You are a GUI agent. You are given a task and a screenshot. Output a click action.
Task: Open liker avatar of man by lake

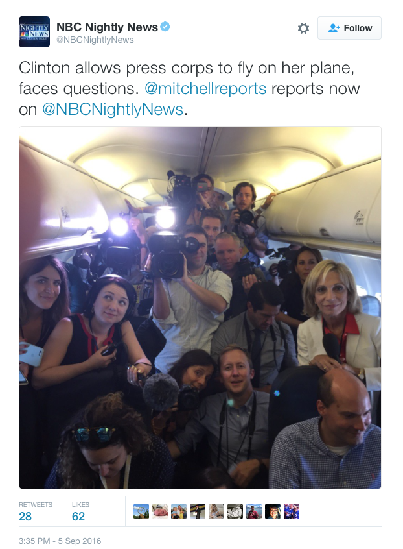(x=254, y=511)
